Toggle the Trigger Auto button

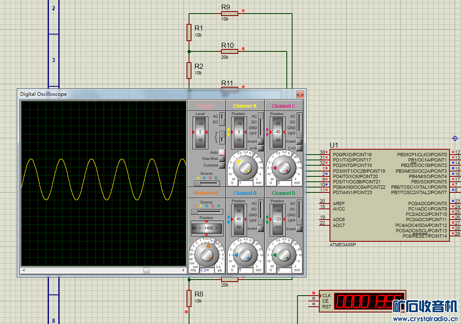point(222,152)
